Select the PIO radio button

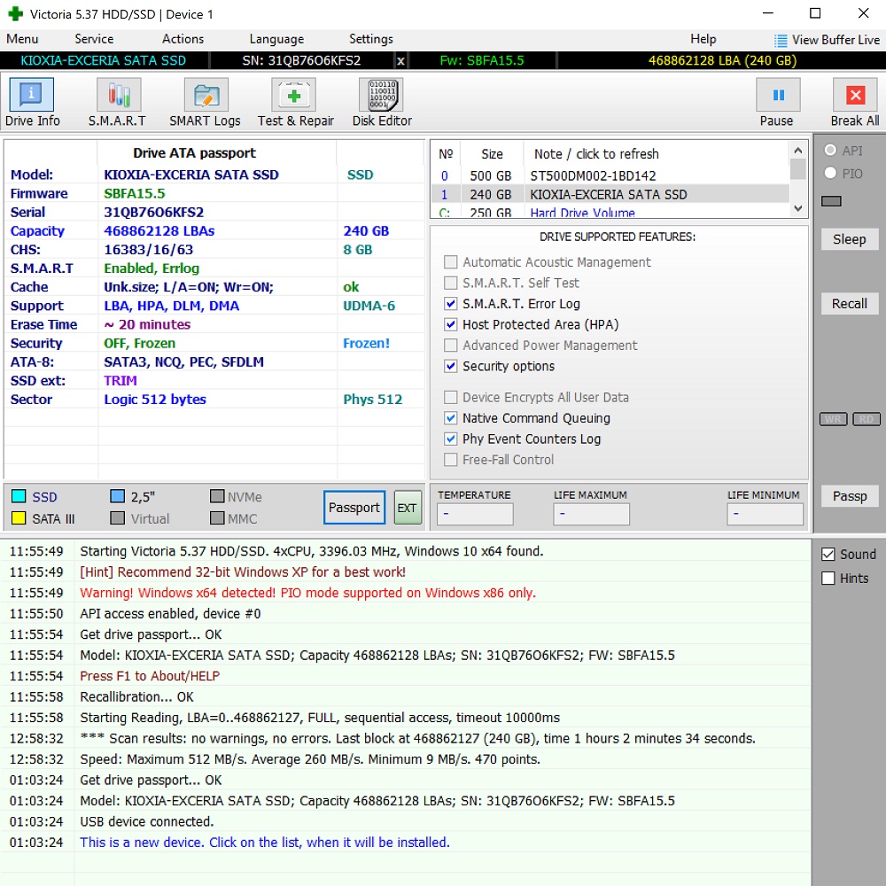coord(830,173)
